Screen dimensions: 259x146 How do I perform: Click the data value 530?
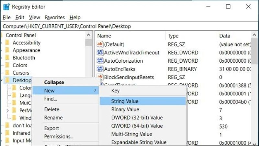point(223,127)
